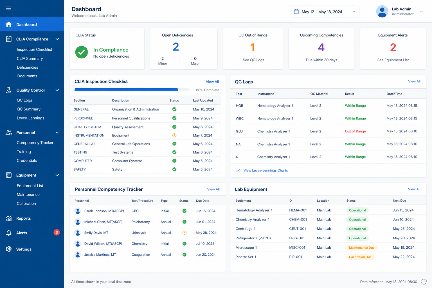
Task: Click Open Deficiencies count 2
Action: 176,47
